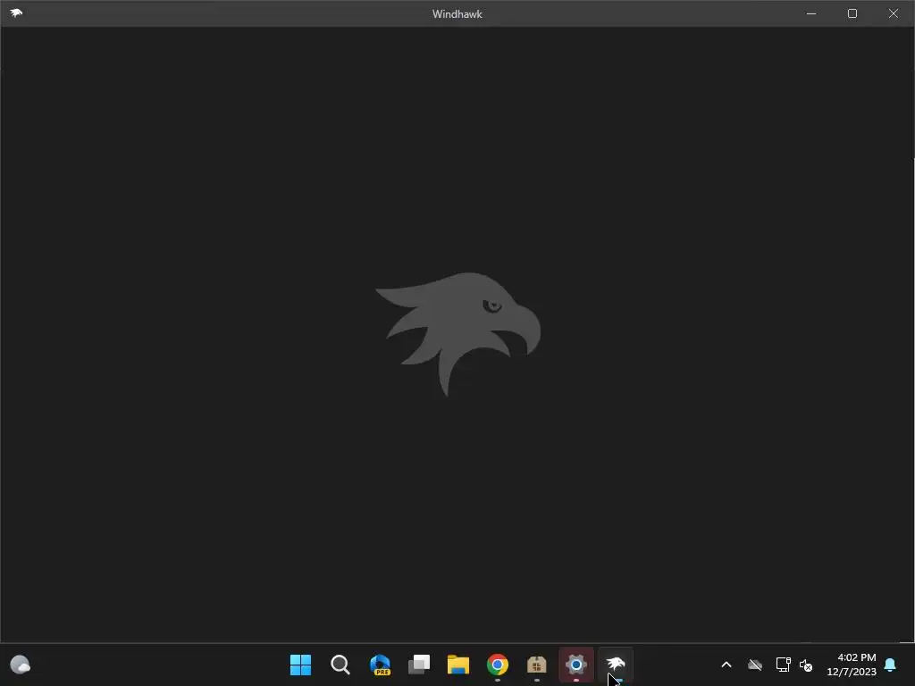Open Task View on taskbar
Viewport: 915px width, 686px height.
coord(419,665)
